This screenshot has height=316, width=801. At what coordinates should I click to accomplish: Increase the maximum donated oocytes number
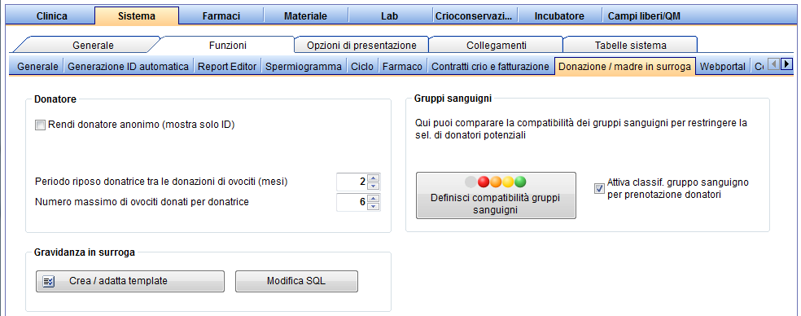(374, 199)
